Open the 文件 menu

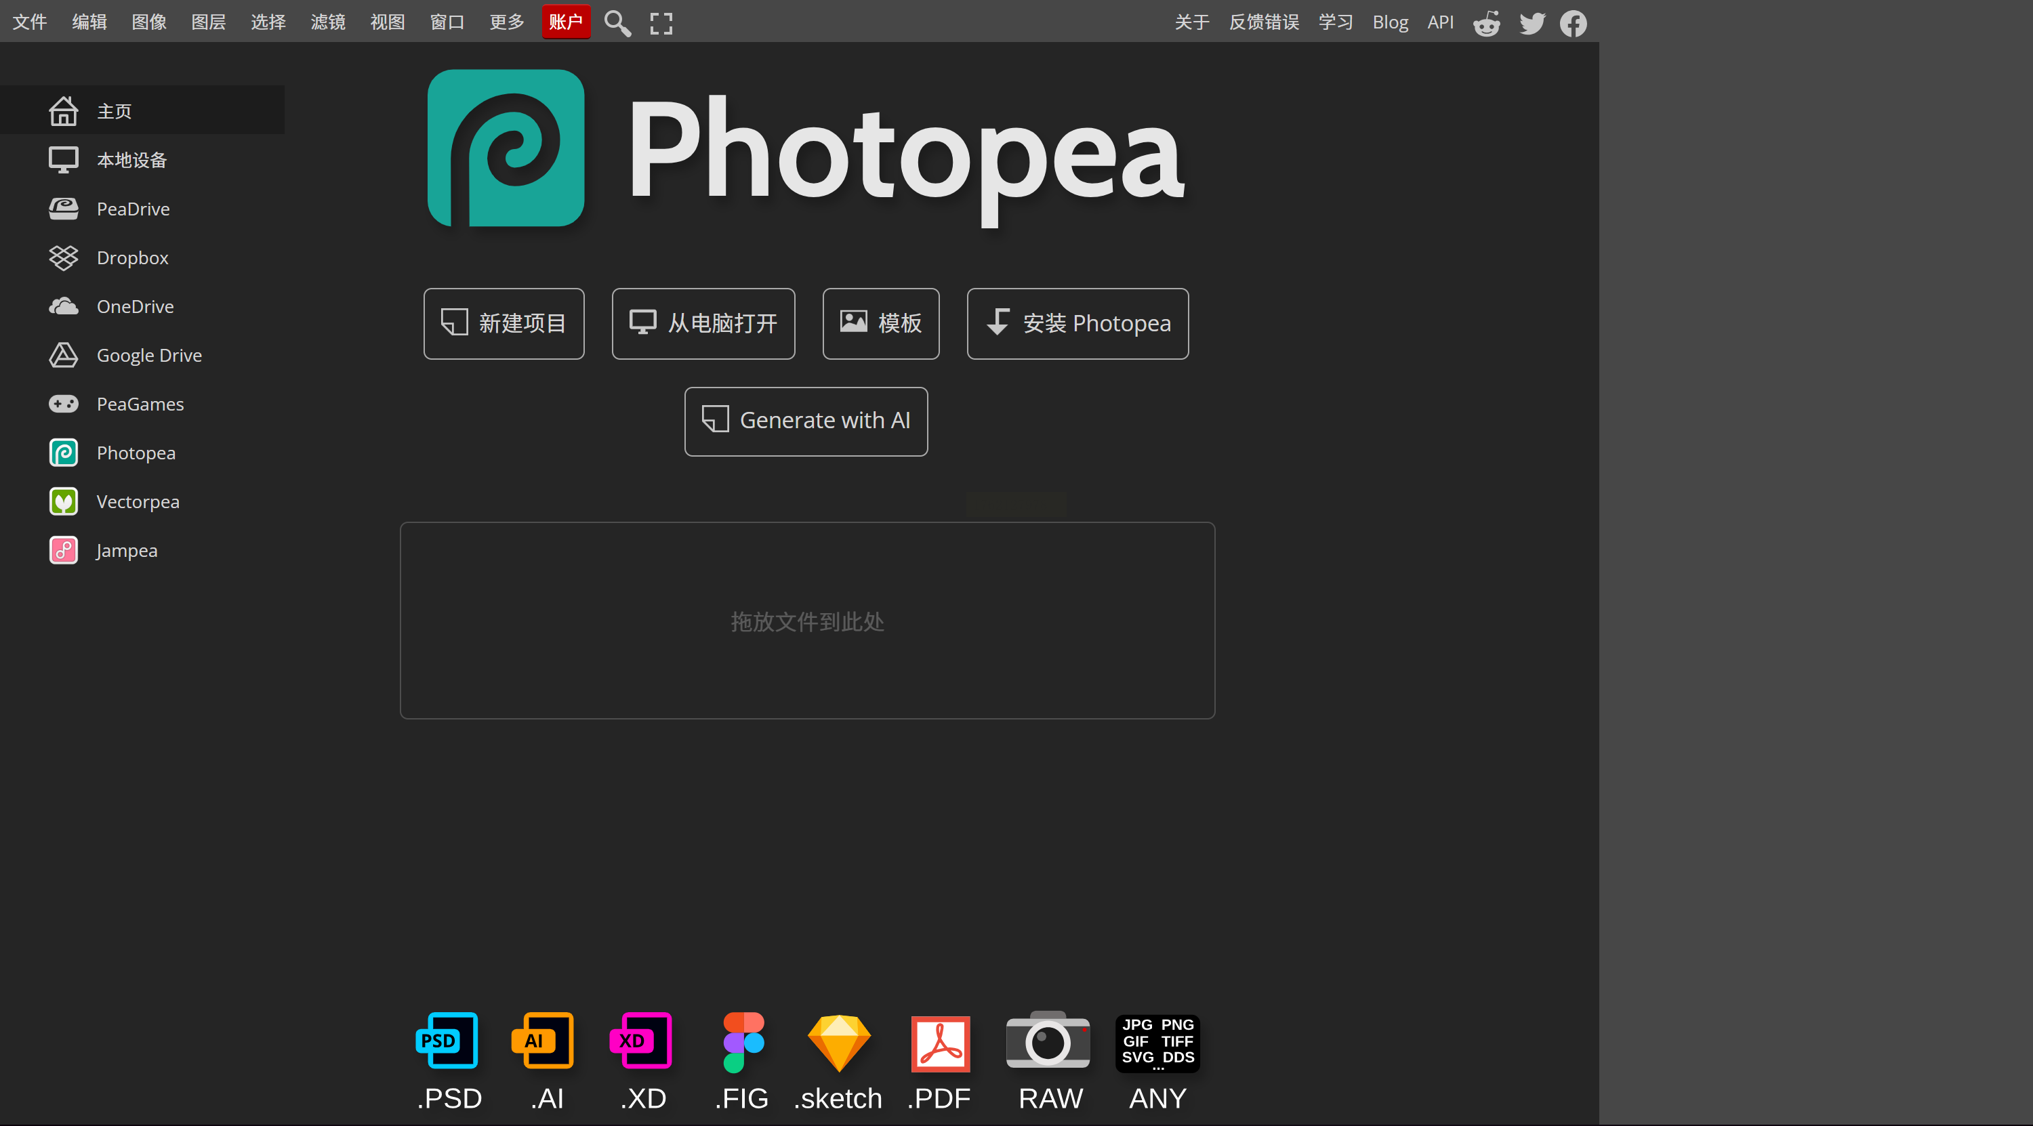30,21
